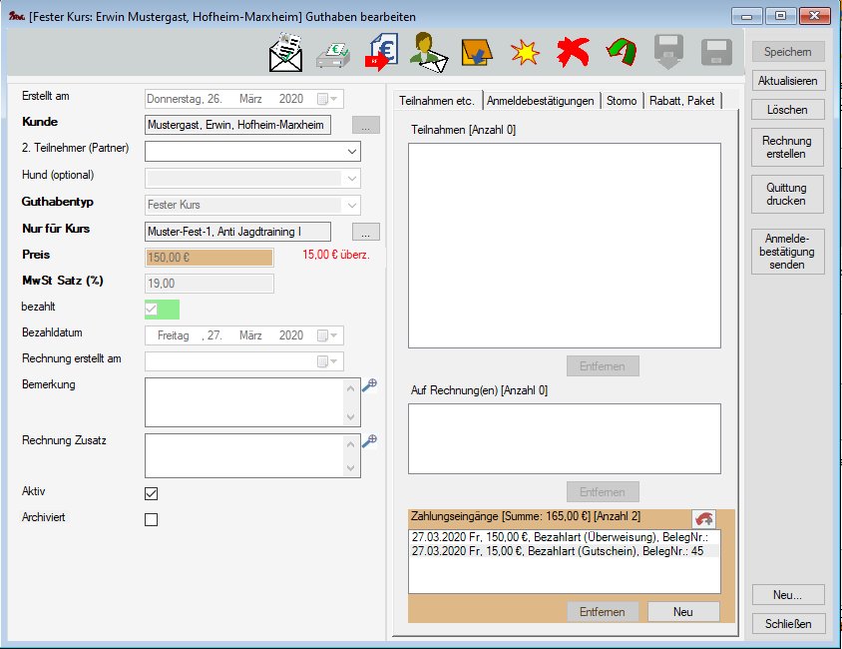Image resolution: width=842 pixels, height=649 pixels.
Task: Click the red X delete icon
Action: coord(573,52)
